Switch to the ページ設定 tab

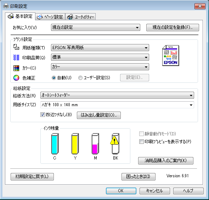(50, 17)
